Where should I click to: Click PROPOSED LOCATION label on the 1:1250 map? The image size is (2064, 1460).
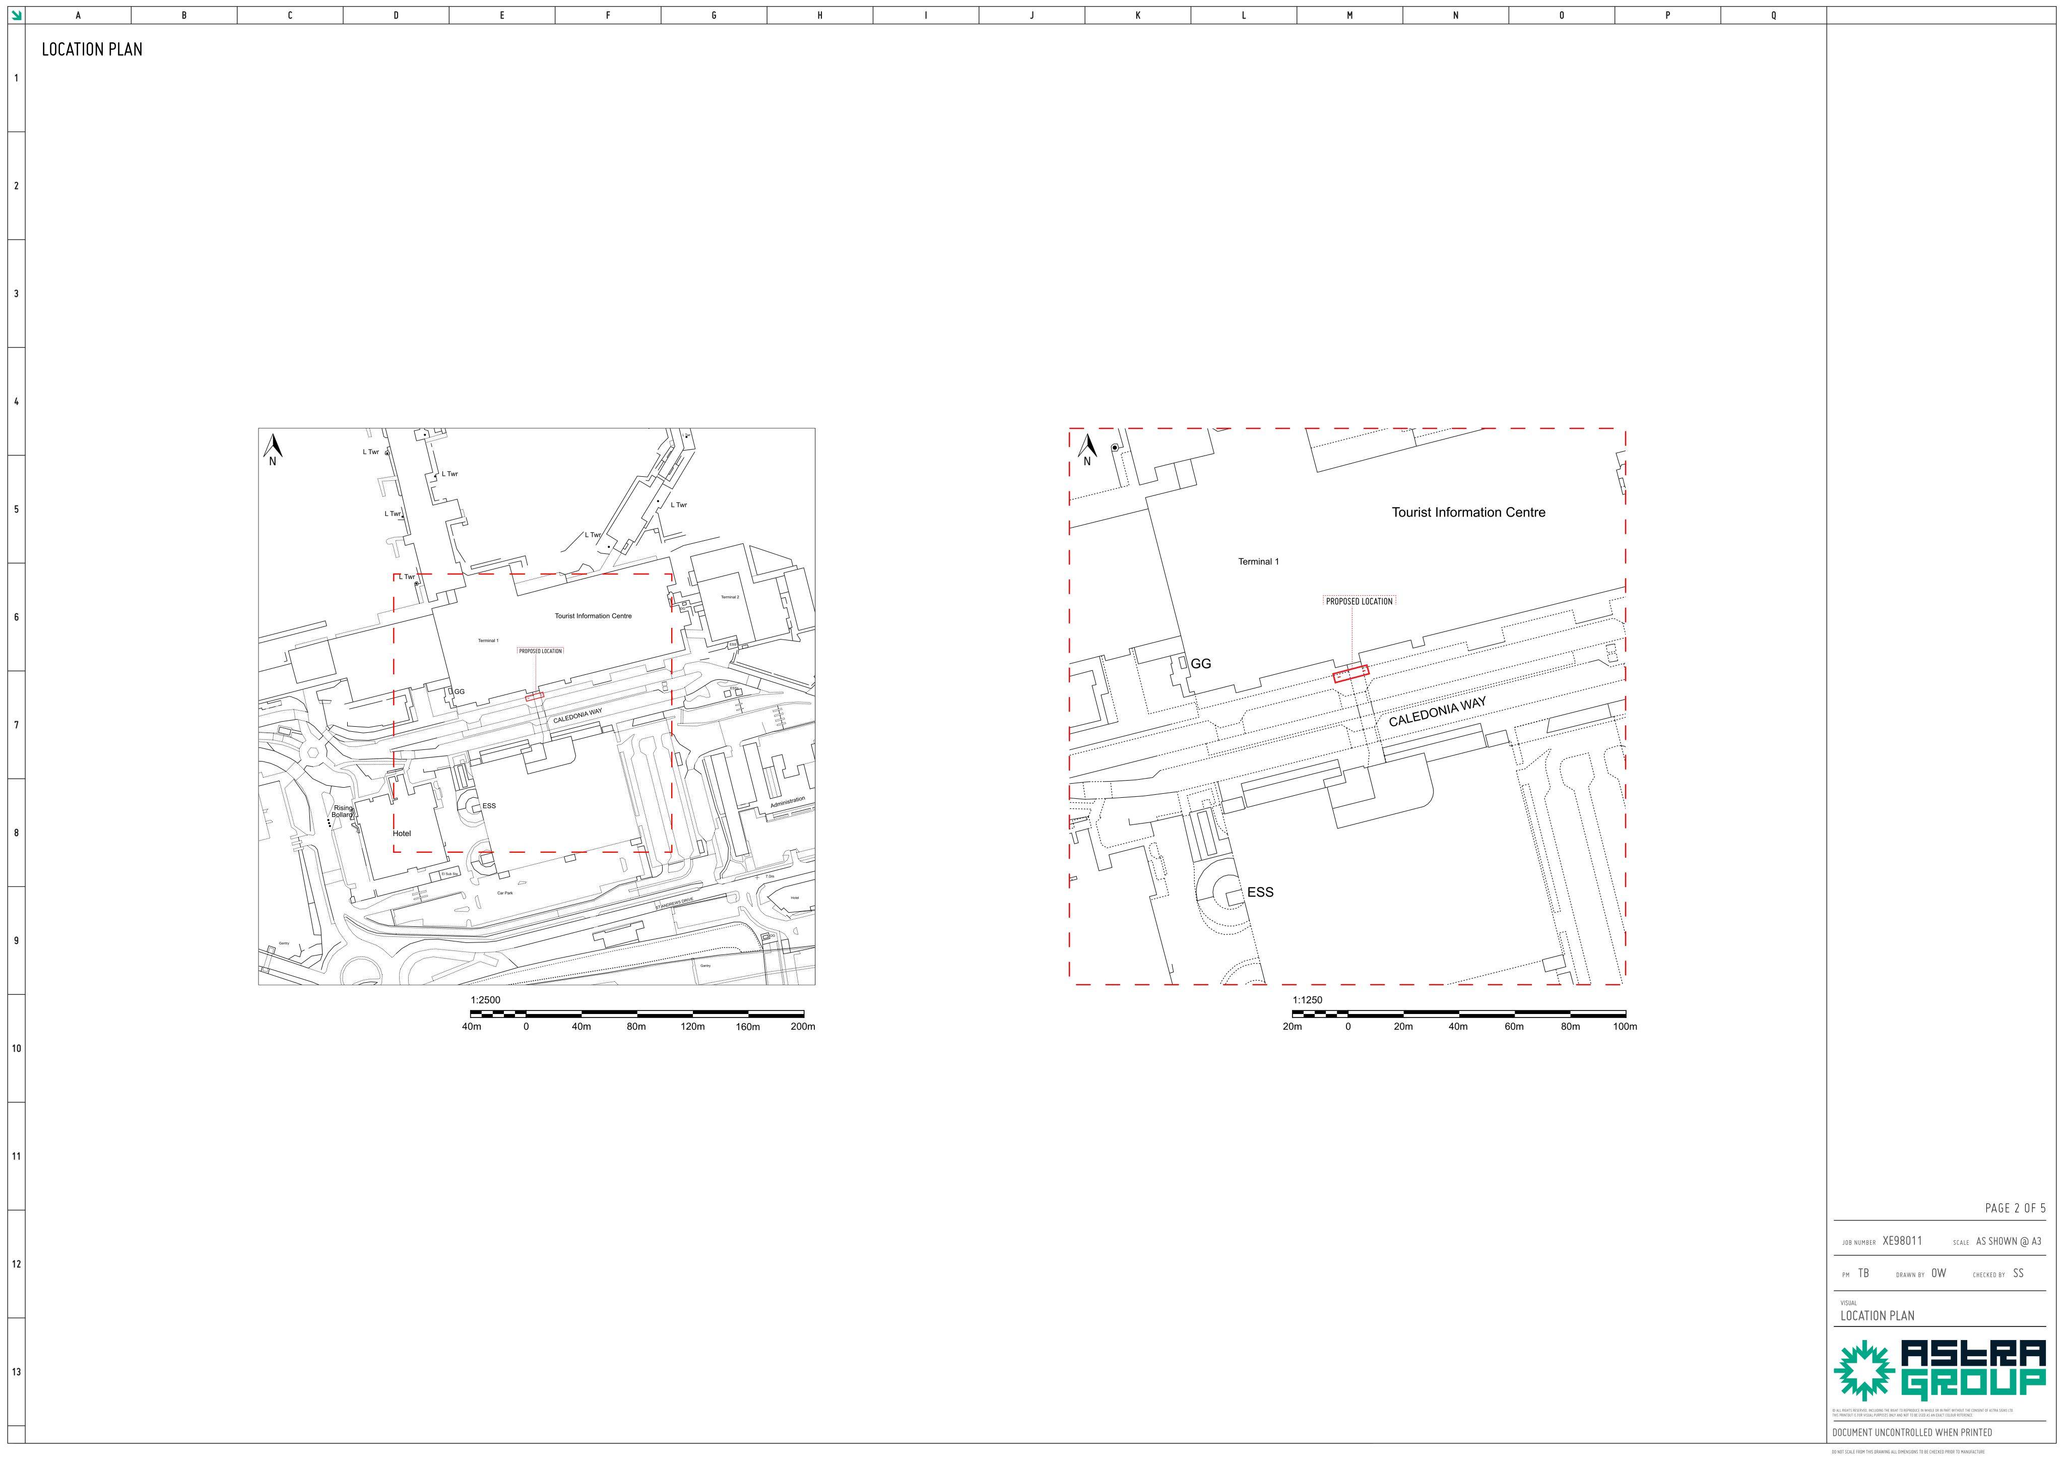click(x=1359, y=601)
